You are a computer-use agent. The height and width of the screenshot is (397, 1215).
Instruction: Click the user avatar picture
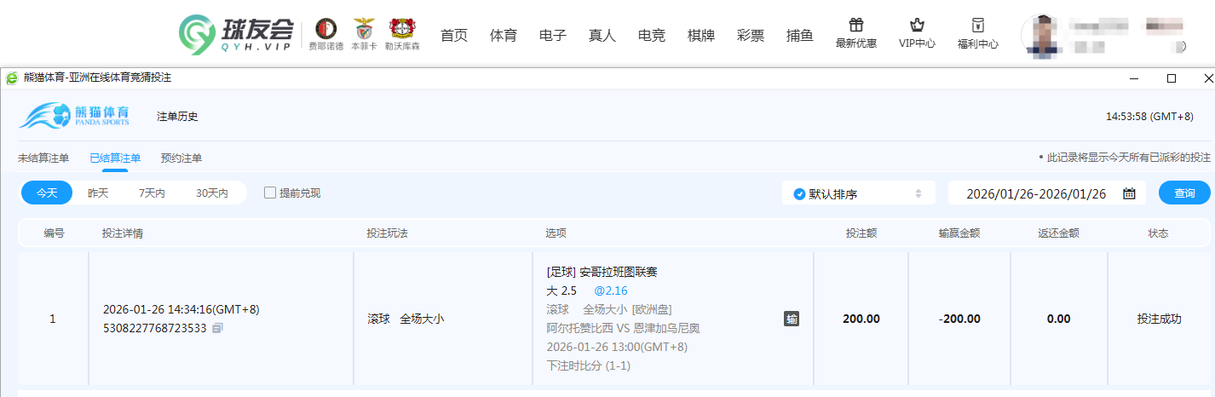[x=1041, y=36]
